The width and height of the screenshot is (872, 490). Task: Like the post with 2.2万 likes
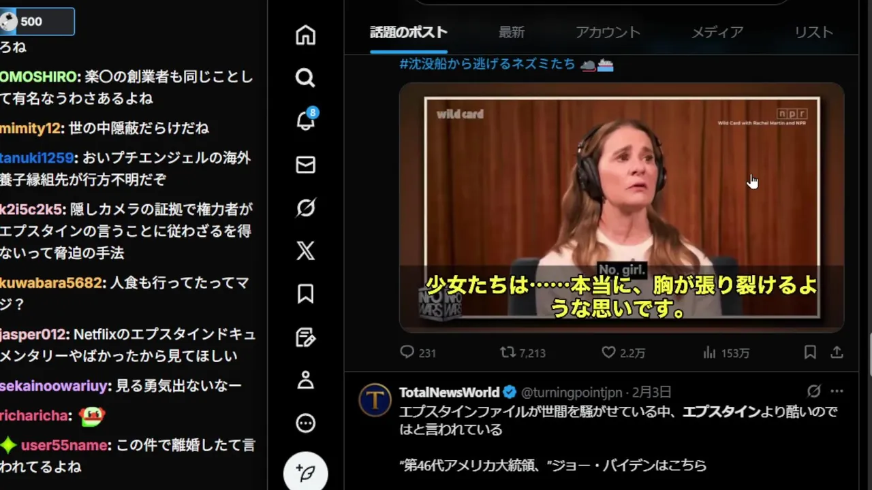(623, 353)
